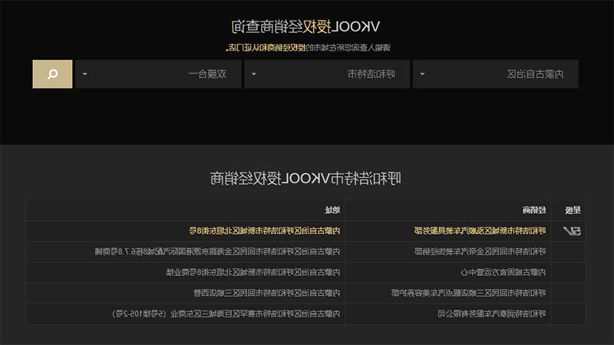Image resolution: width=614 pixels, height=345 pixels.
Task: Click the 星级 column header
Action: click(x=573, y=210)
